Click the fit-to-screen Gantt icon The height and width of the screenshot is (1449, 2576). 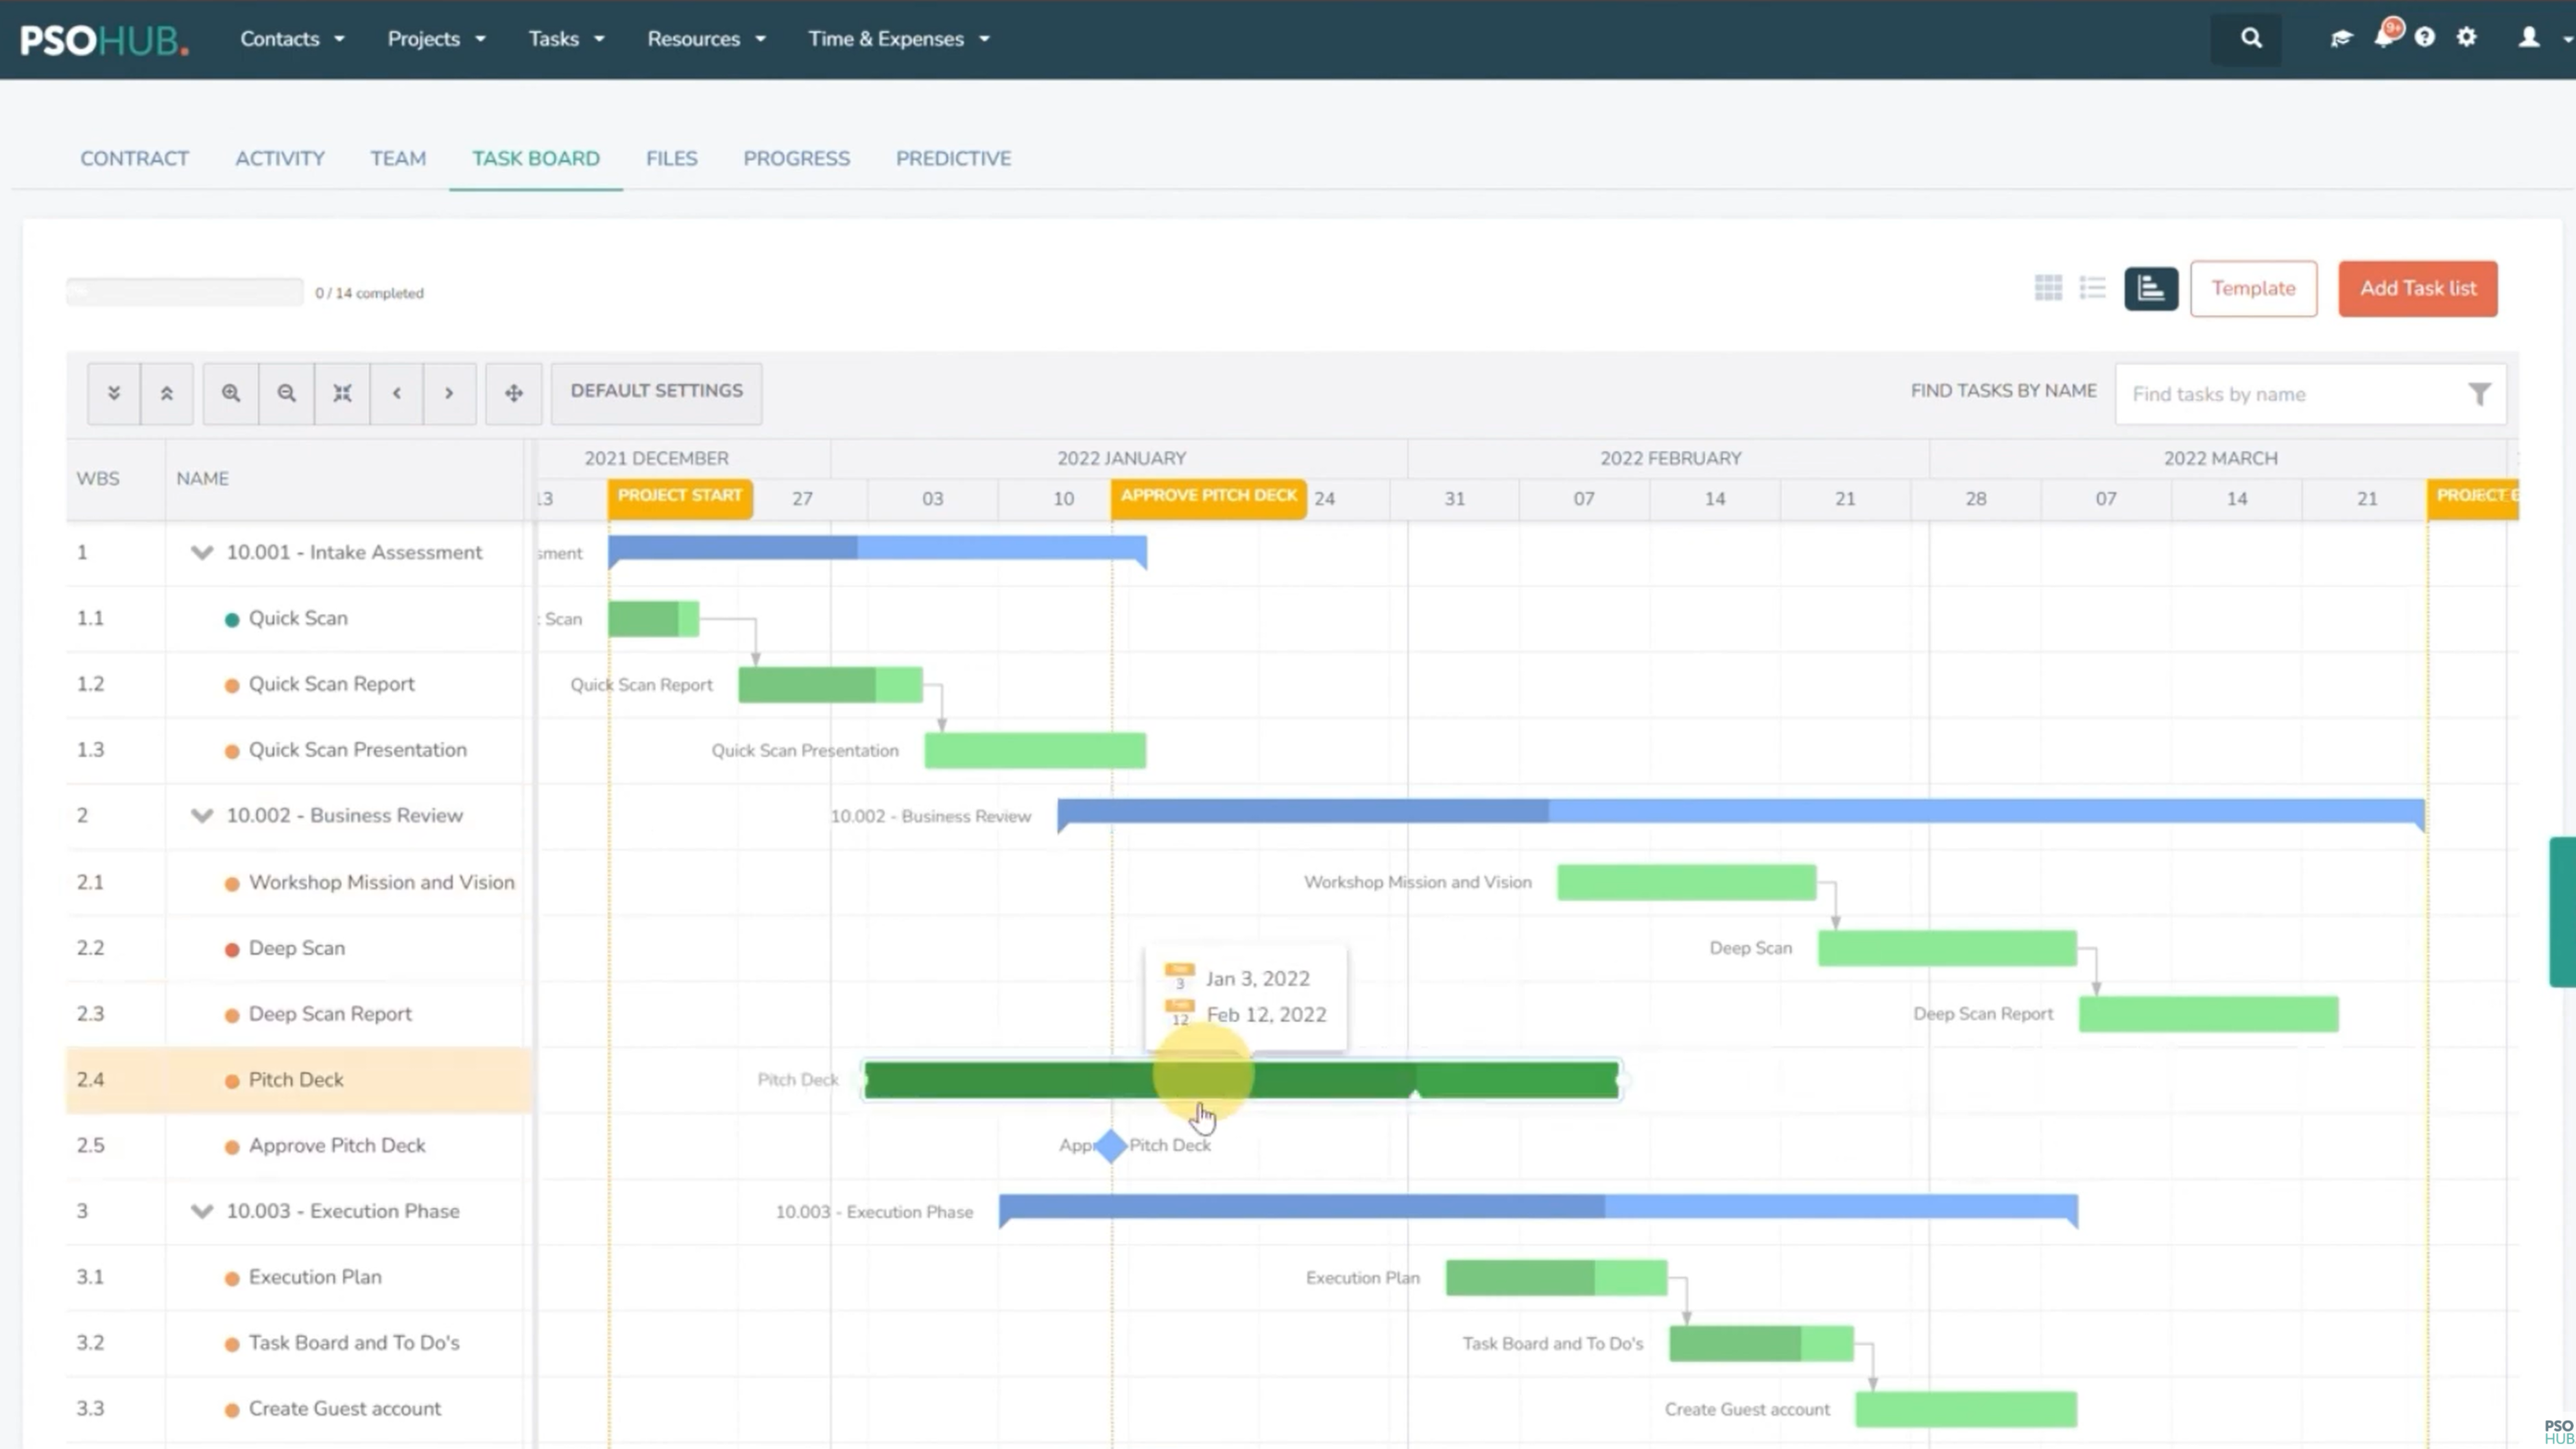click(x=342, y=392)
